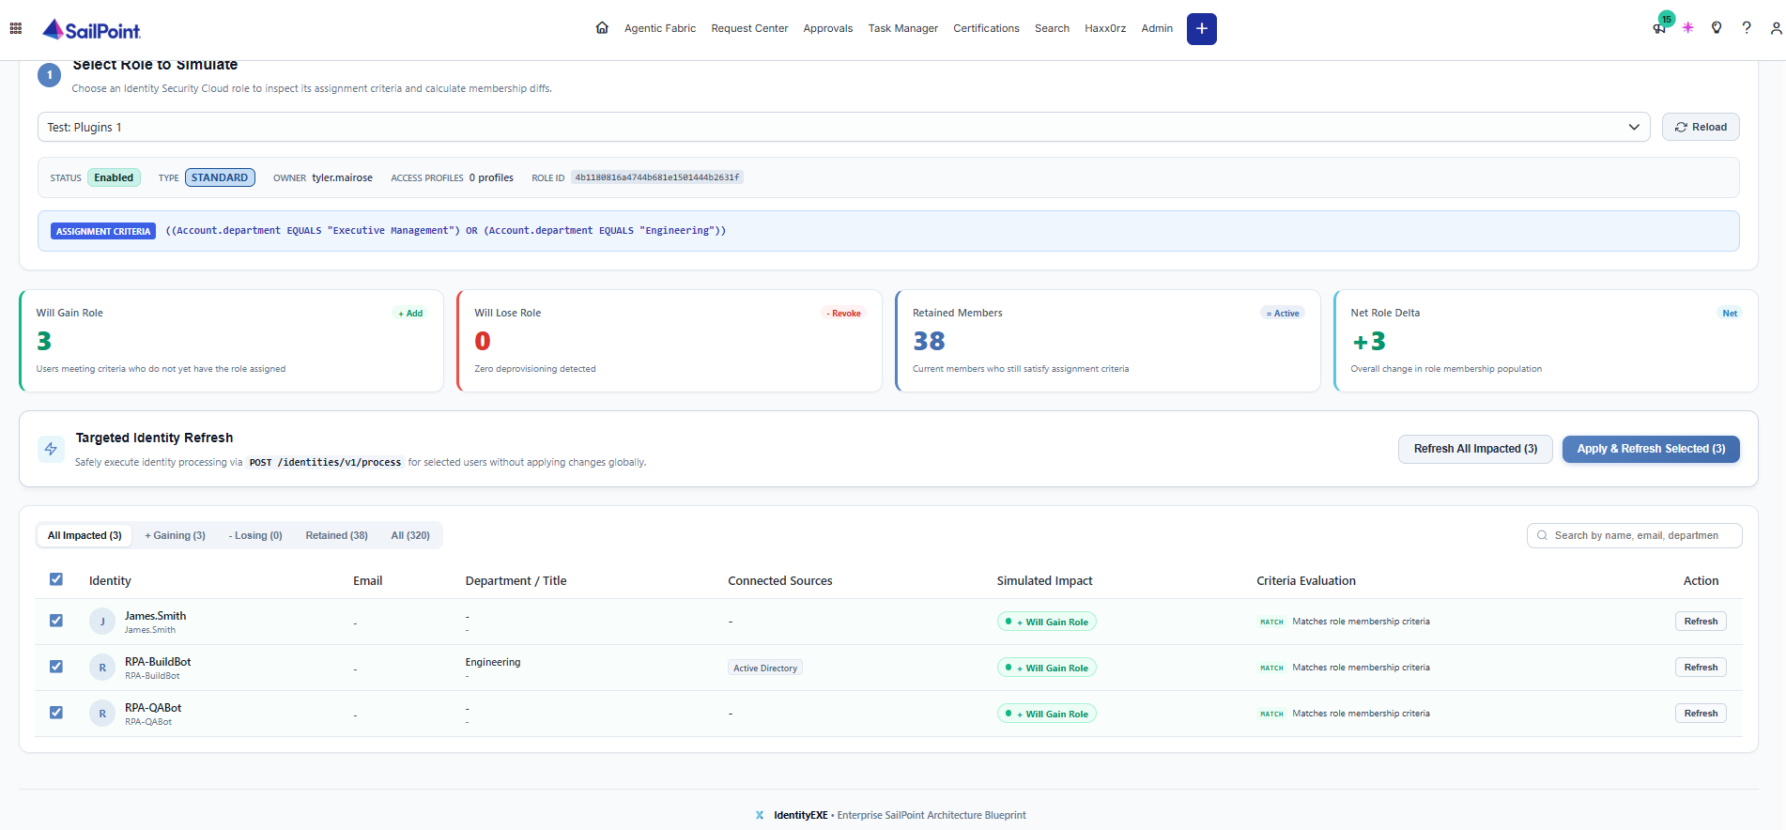Click Apply & Refresh Selected (3)
1786x830 pixels.
pos(1651,449)
